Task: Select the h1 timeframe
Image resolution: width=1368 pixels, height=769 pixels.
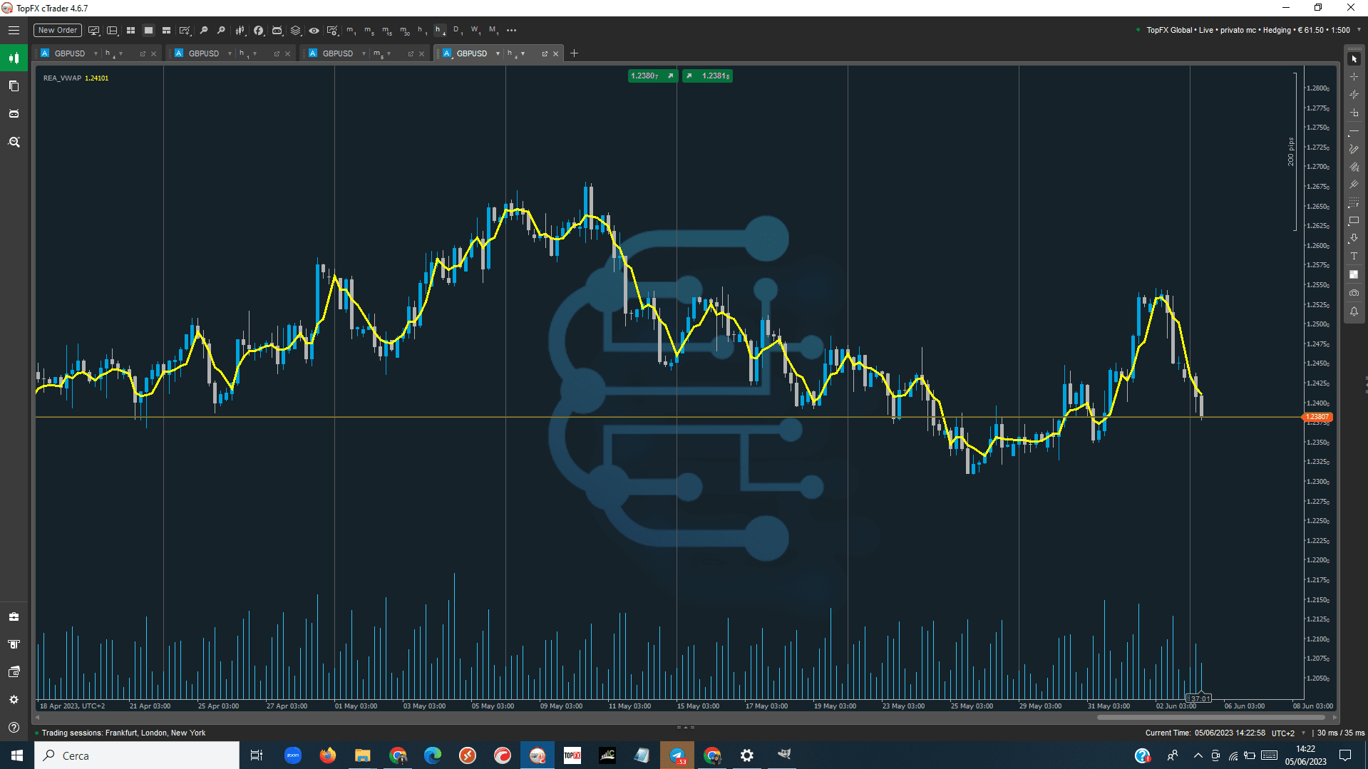Action: [422, 30]
